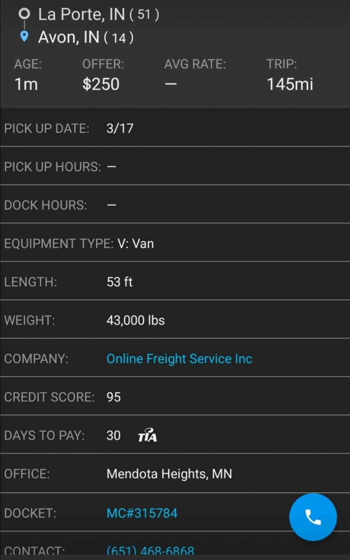The image size is (350, 560).
Task: Select the Mendota Heights, MN office row
Action: (x=175, y=474)
